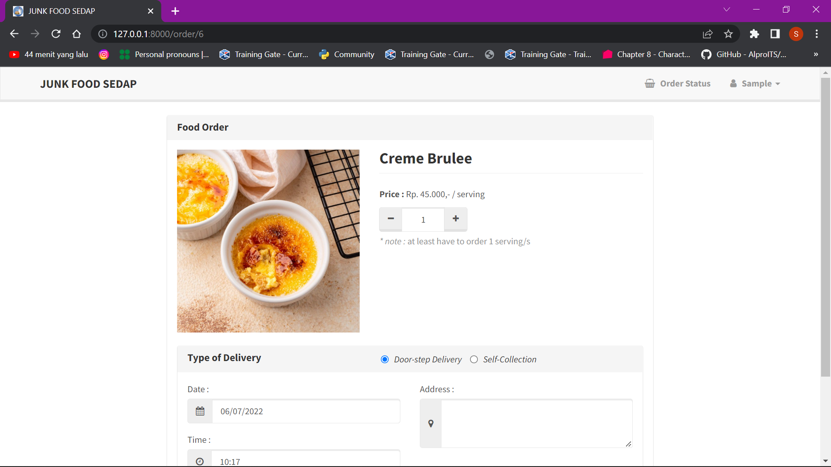Open the Order Status link
The image size is (831, 467).
pyautogui.click(x=678, y=83)
